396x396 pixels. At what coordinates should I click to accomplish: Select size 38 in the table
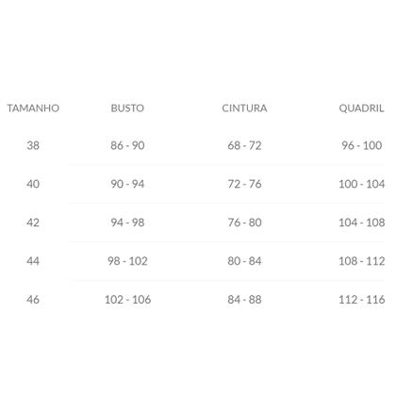coord(33,145)
